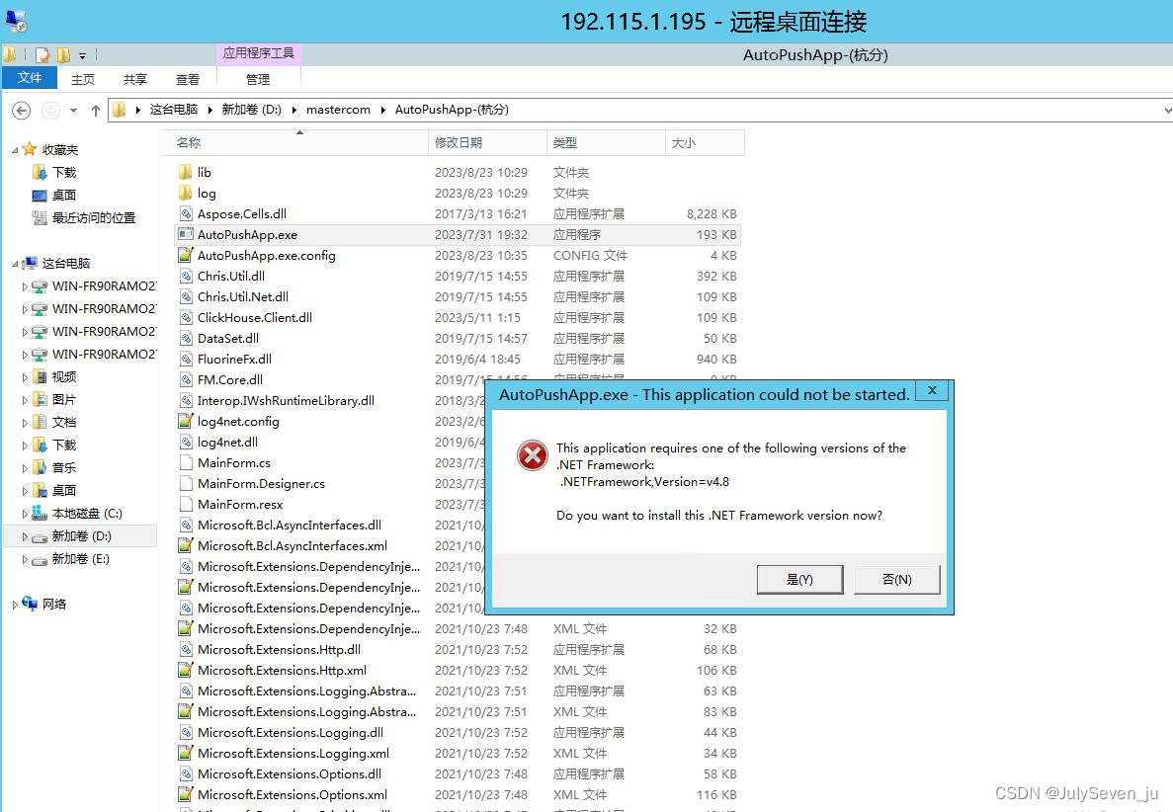Click the red error icon in the dialog
Viewport: 1173px width, 812px height.
[532, 455]
